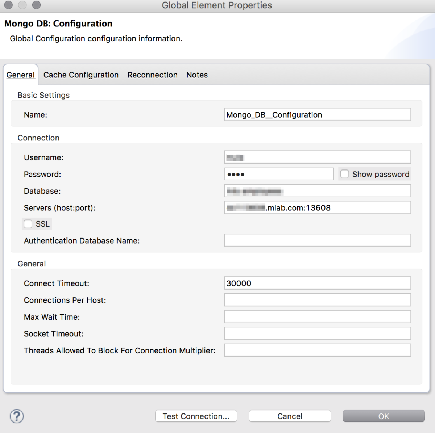The width and height of the screenshot is (435, 433).
Task: Focus the Connections Per Host field
Action: pyautogui.click(x=317, y=300)
